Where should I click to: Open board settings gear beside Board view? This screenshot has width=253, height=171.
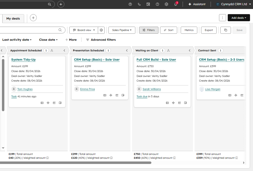(101, 30)
